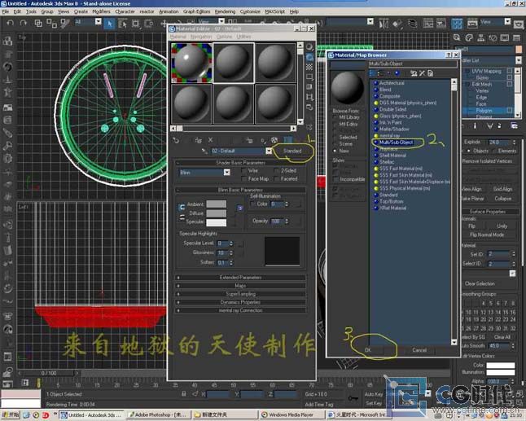Open the MAXScript menu
Screen dimensions: 526x421
tap(274, 11)
